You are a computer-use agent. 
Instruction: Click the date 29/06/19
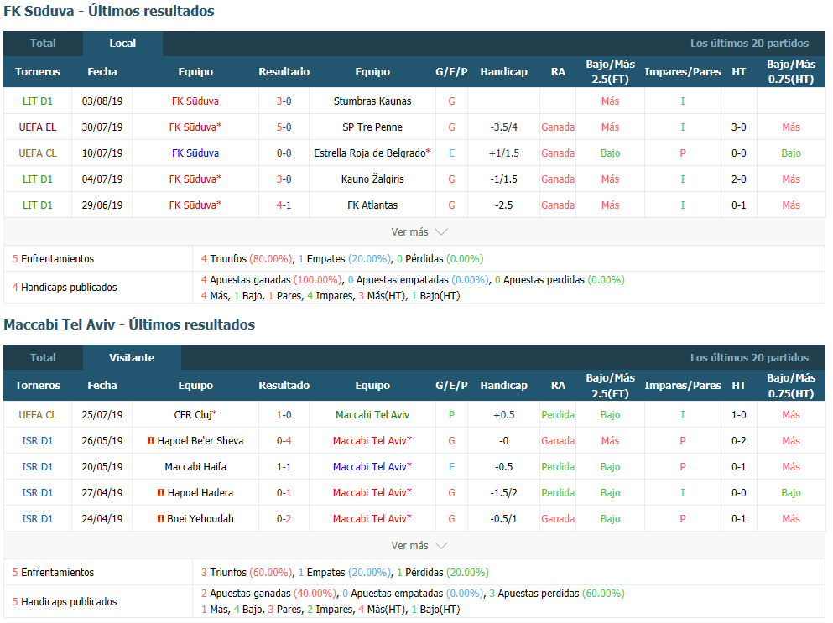[102, 205]
